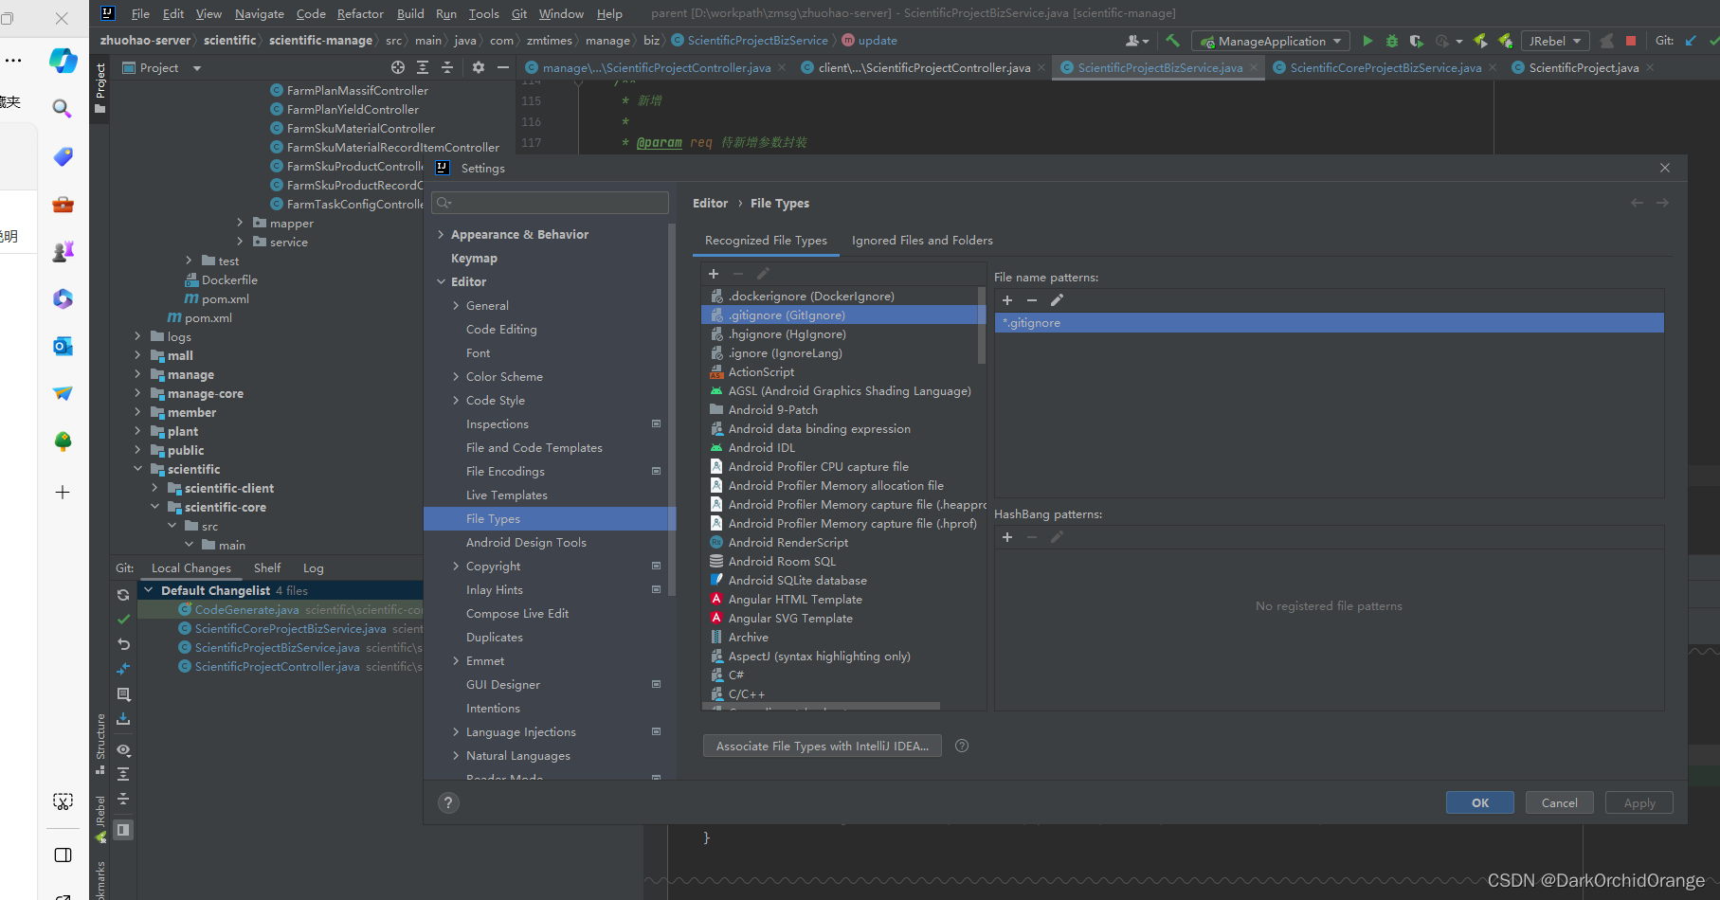Open Project panel gear options
1720x900 pixels.
(478, 67)
